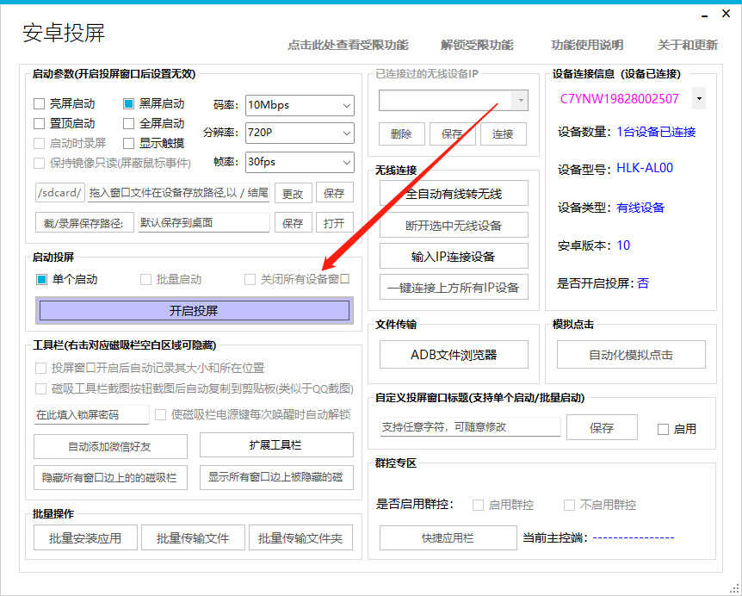Click 连接 wireless IP button
Screen dimensions: 742x596
503,134
